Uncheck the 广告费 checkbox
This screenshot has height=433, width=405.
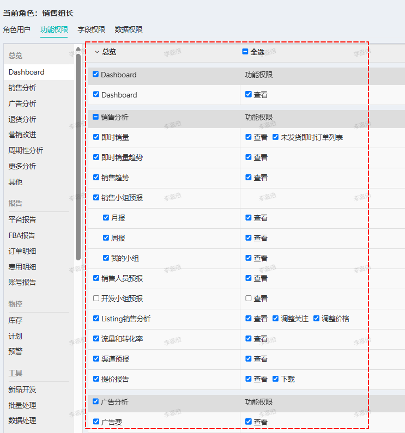click(x=96, y=422)
